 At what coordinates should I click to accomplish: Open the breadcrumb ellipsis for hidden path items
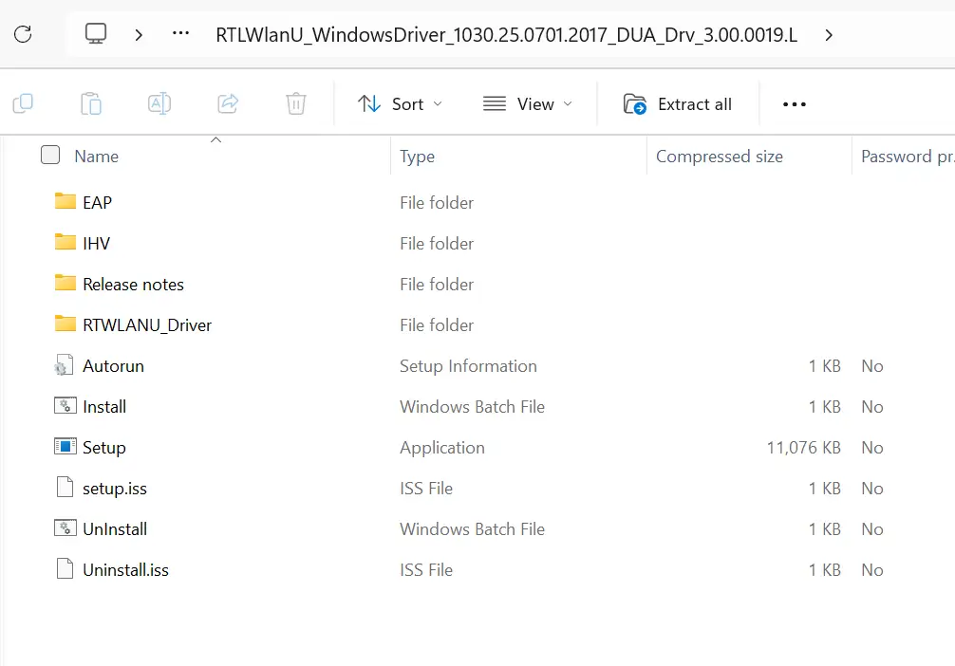pos(179,34)
